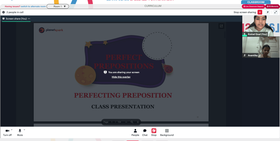Stop screen share from bottom toolbar
This screenshot has width=280, height=141.
[x=154, y=132]
